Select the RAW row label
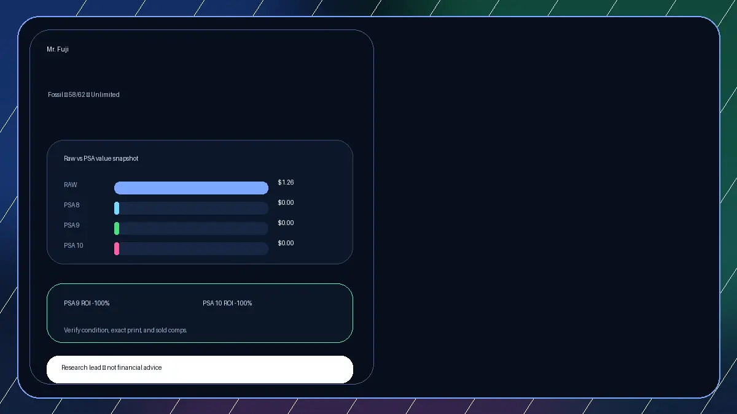 click(x=71, y=185)
